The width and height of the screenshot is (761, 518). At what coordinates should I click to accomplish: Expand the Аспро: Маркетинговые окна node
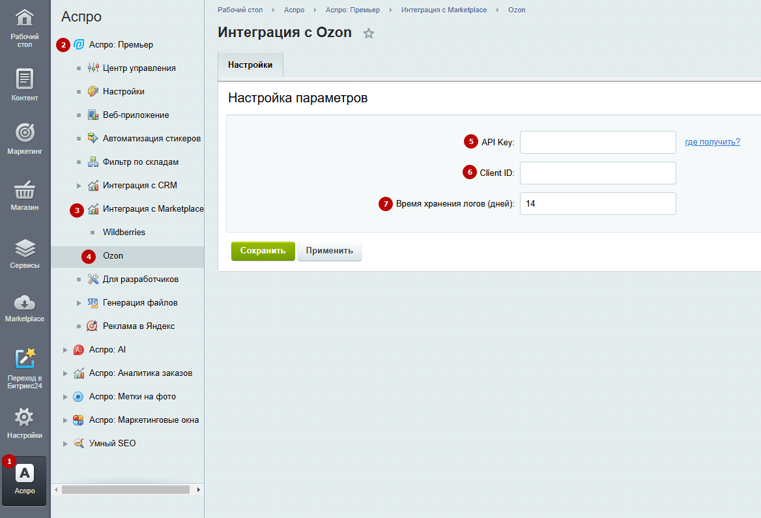[65, 420]
